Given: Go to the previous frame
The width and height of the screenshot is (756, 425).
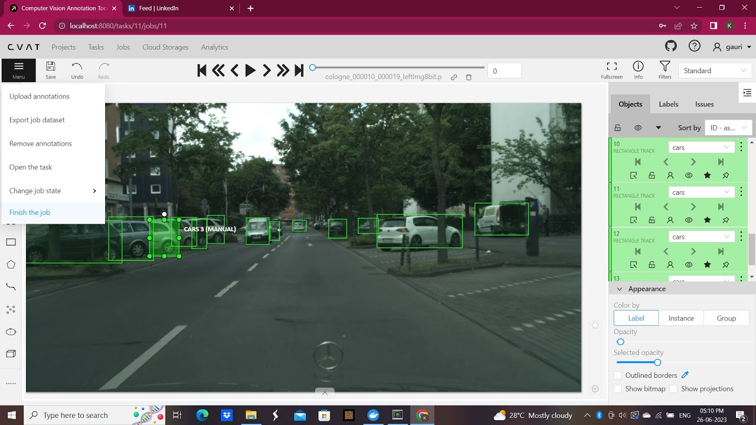Looking at the screenshot, I should 234,71.
